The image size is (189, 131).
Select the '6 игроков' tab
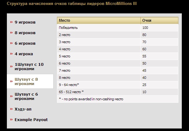25,43
